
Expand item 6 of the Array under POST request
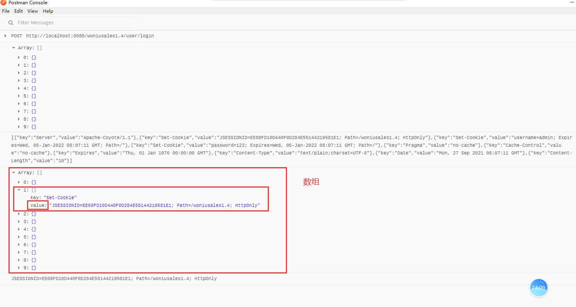[19, 104]
